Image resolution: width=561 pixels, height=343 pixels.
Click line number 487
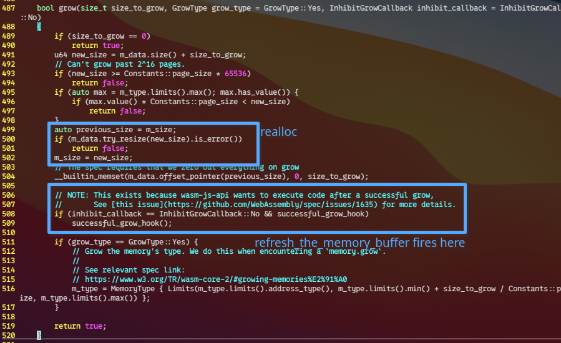pyautogui.click(x=8, y=8)
